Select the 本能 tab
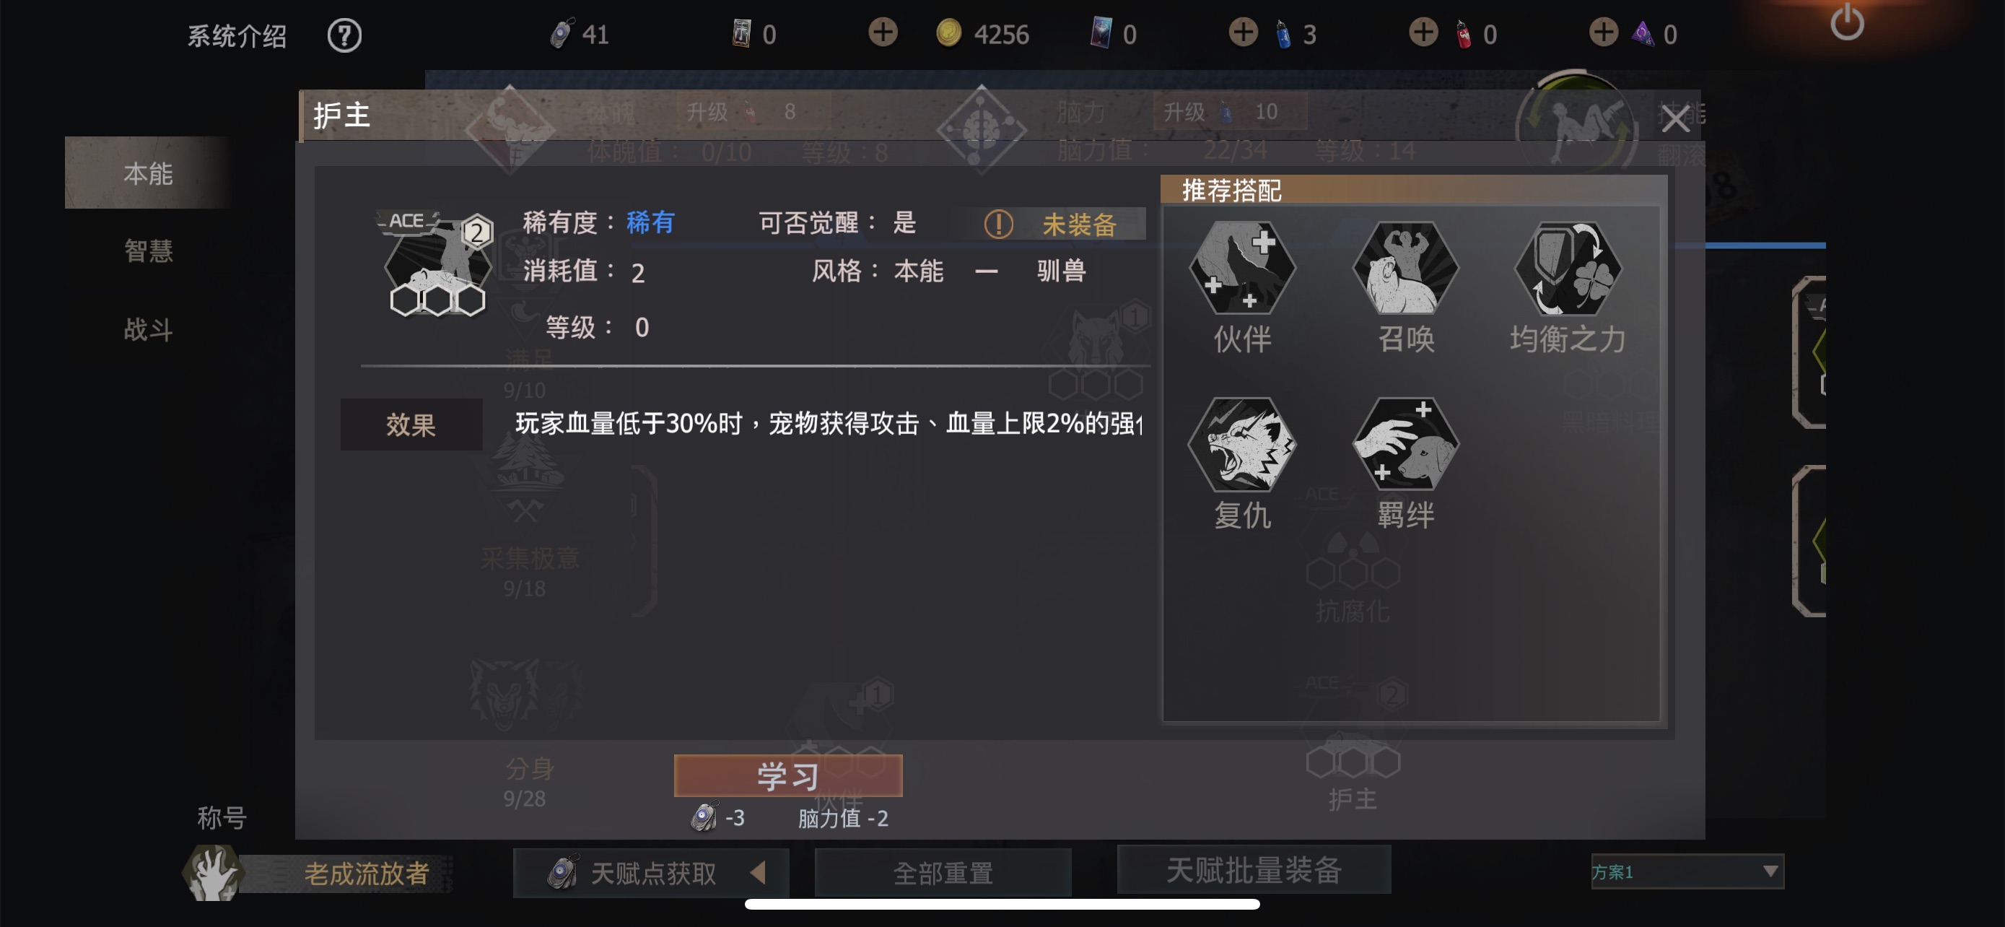Screen dimensions: 2005x927 click(148, 173)
